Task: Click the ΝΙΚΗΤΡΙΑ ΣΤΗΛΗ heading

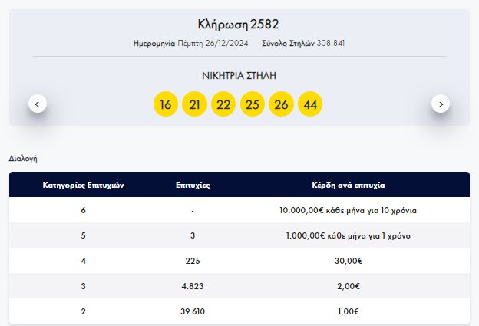Action: pyautogui.click(x=239, y=75)
